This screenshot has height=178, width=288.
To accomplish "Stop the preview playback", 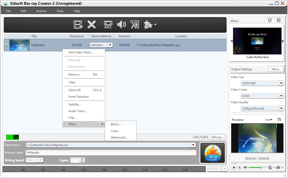I will pyautogui.click(x=239, y=167).
